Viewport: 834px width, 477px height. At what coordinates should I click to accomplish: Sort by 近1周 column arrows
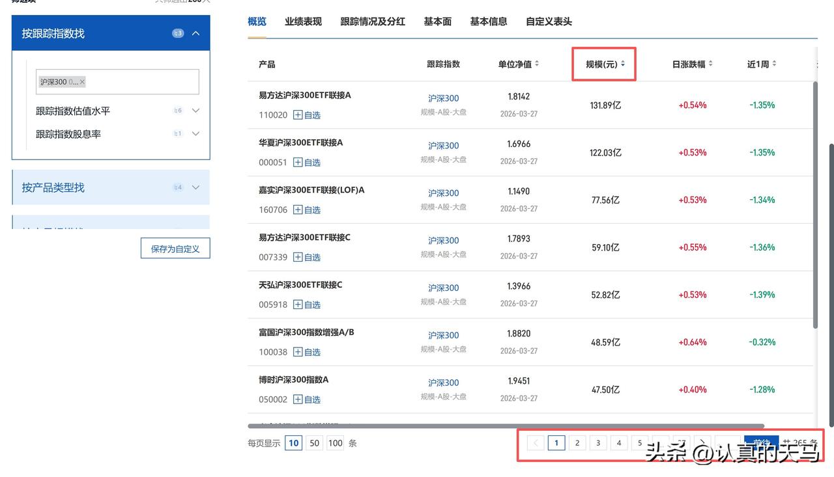774,64
